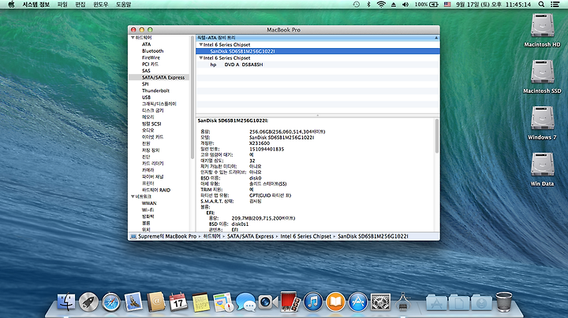Select 하드웨어 RAID in the sidebar
Viewport: 568px width, 318px height.
click(x=156, y=190)
